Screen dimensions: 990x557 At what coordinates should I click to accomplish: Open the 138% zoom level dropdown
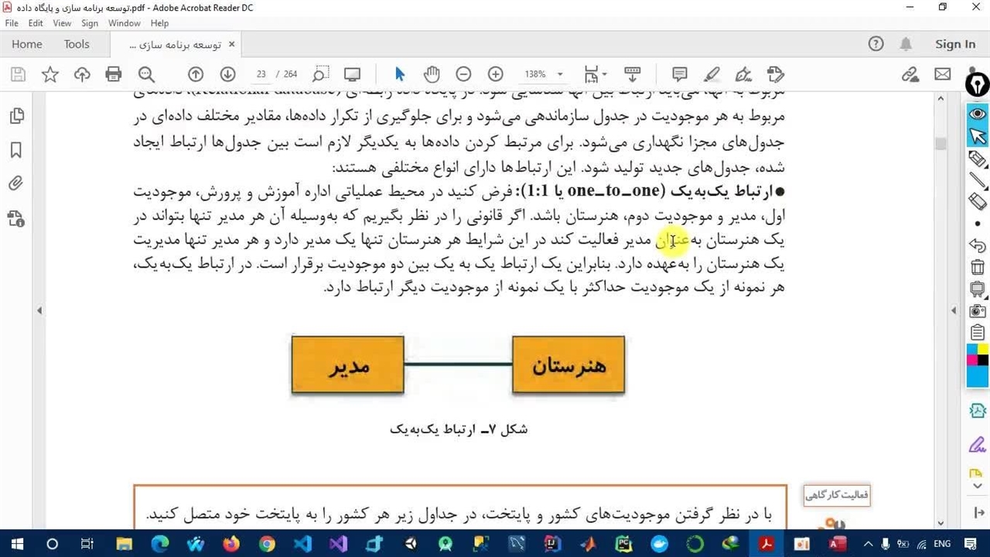(544, 74)
